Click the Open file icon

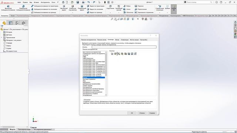pos(72,2)
